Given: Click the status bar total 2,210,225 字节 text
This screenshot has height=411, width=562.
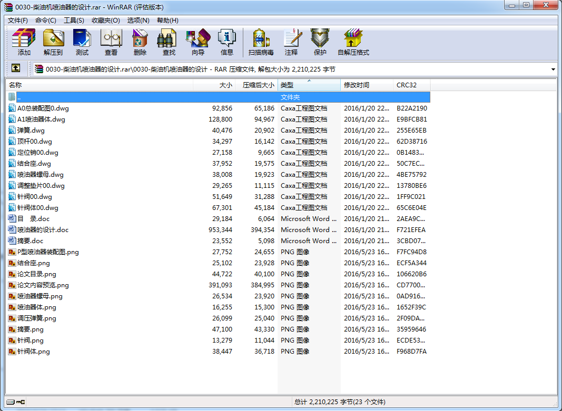Looking at the screenshot, I should pyautogui.click(x=340, y=402).
